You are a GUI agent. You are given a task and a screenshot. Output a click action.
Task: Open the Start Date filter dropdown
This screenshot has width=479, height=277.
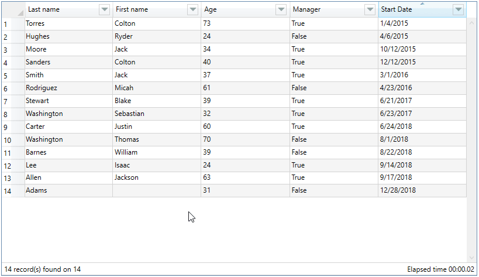[x=458, y=9]
